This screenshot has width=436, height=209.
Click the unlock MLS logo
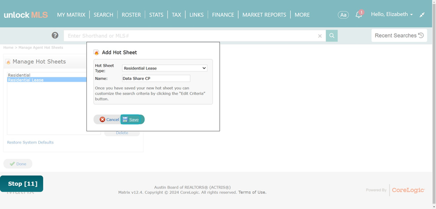click(x=26, y=15)
